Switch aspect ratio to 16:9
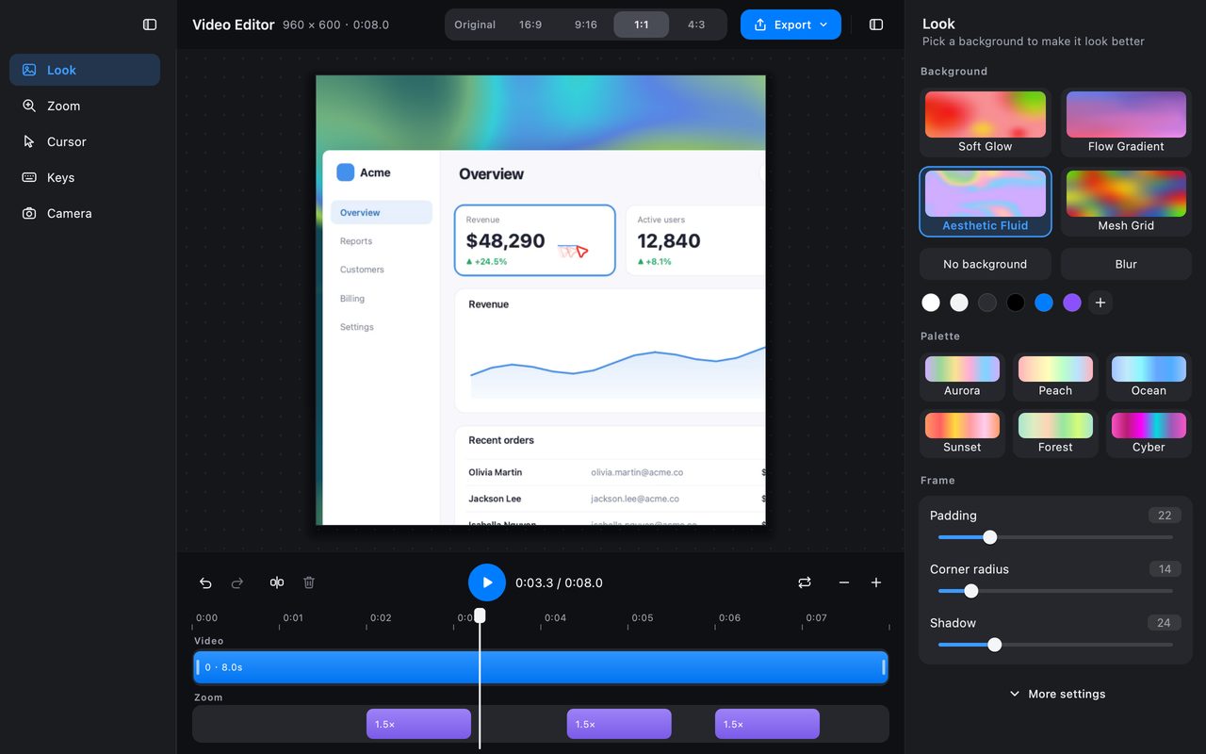The height and width of the screenshot is (754, 1206). [x=530, y=25]
